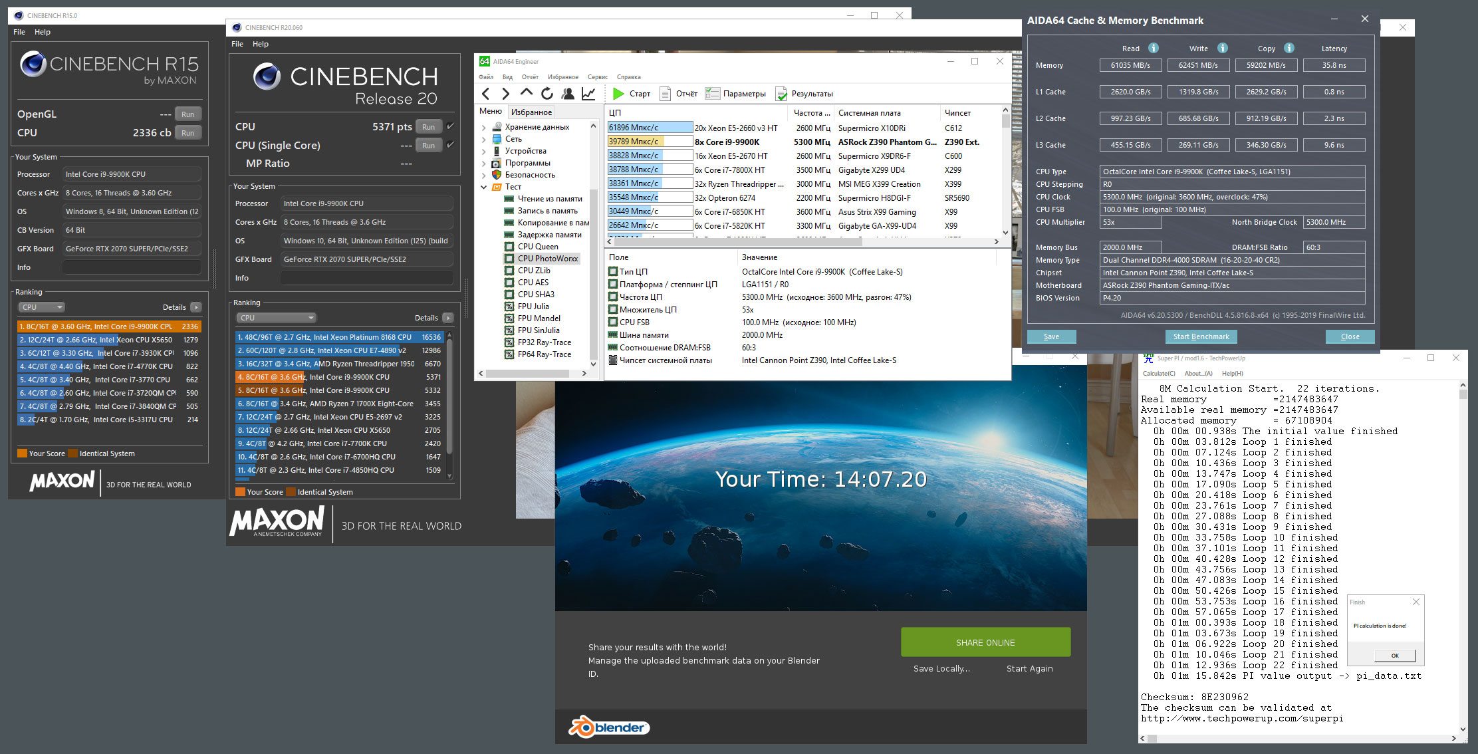Expand the Хранение данных tree node

click(x=484, y=127)
